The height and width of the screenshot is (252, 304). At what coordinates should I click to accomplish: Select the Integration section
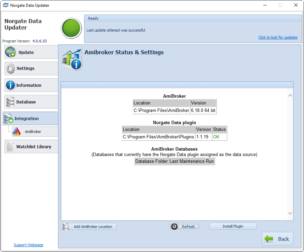pos(31,118)
